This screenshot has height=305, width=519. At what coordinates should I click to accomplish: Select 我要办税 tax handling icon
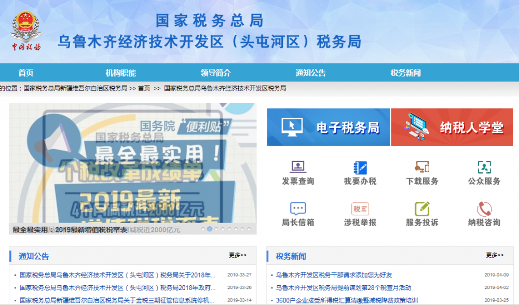(x=360, y=174)
